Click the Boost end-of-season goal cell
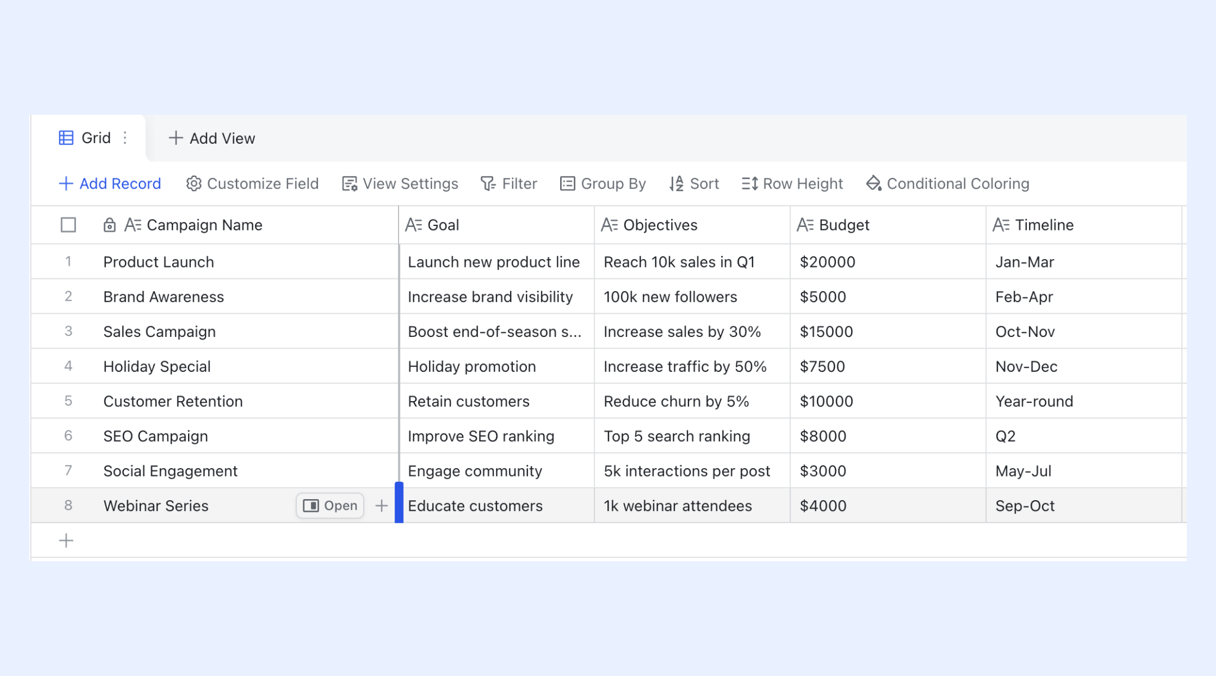Screen dimensions: 1216x676 click(497, 332)
